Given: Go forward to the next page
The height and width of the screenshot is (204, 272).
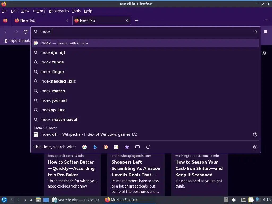Looking at the screenshot, I should (16, 32).
